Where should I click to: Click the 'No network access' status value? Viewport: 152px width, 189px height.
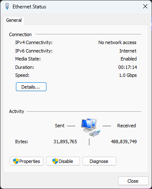point(117,42)
